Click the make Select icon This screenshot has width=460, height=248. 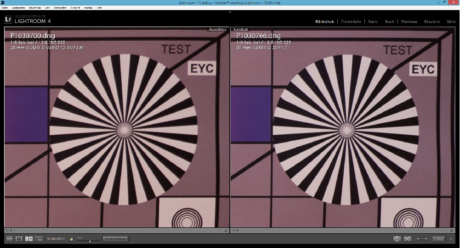pyautogui.click(x=407, y=239)
